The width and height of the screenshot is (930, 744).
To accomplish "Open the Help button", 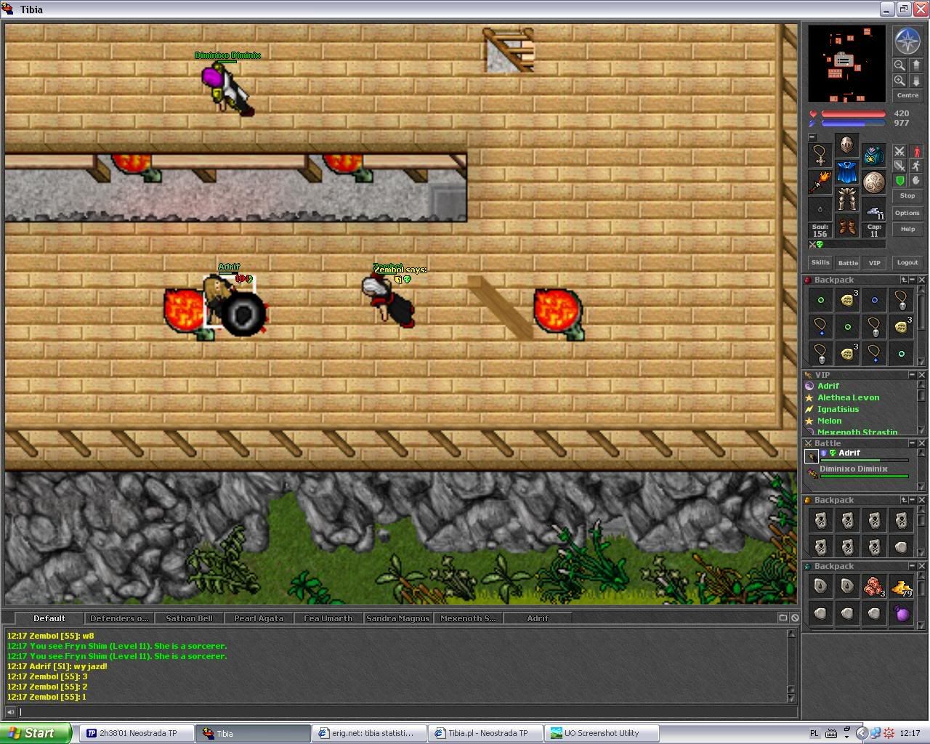I will click(907, 229).
